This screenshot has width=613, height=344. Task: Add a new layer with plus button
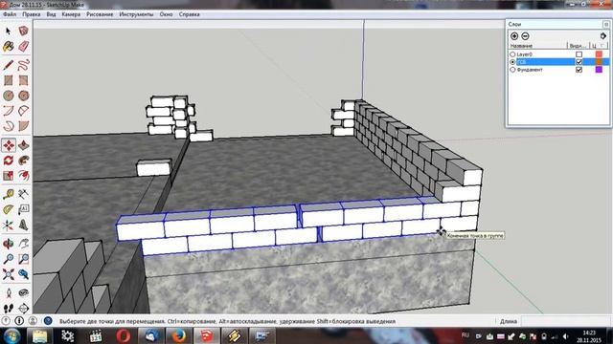[x=514, y=36]
